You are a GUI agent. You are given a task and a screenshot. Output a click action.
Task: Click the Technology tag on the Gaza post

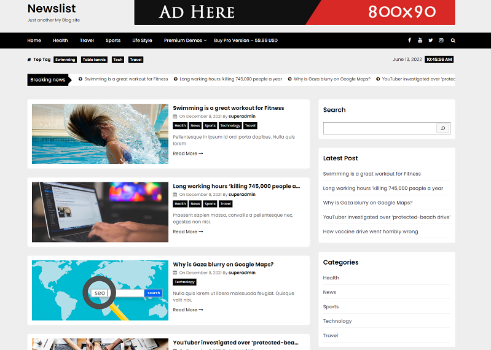pos(185,282)
